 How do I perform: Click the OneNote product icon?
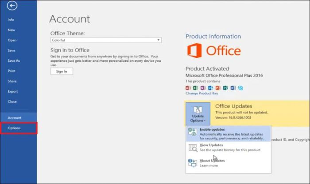[203, 88]
